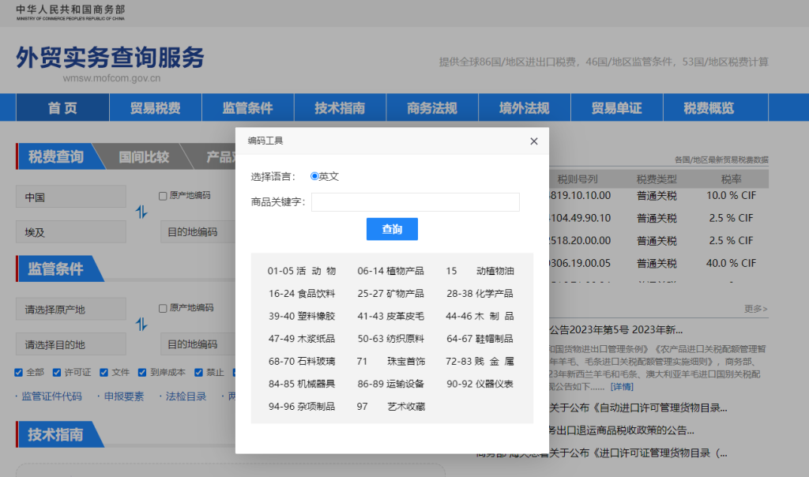
Task: Open the 申报要素 link
Action: point(124,396)
